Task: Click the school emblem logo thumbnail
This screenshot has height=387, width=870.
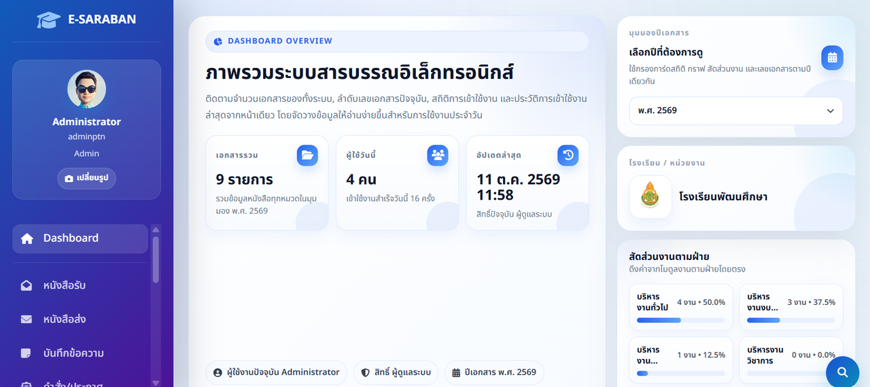Action: tap(650, 197)
